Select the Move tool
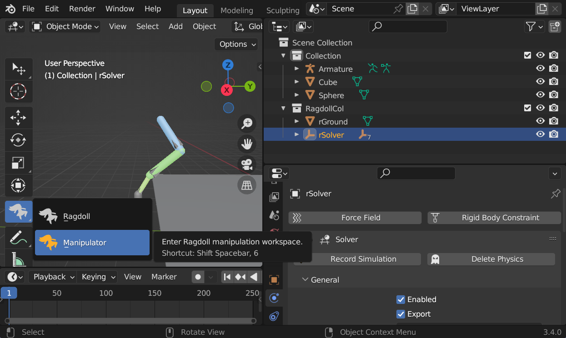Viewport: 566px width, 338px height. click(18, 118)
